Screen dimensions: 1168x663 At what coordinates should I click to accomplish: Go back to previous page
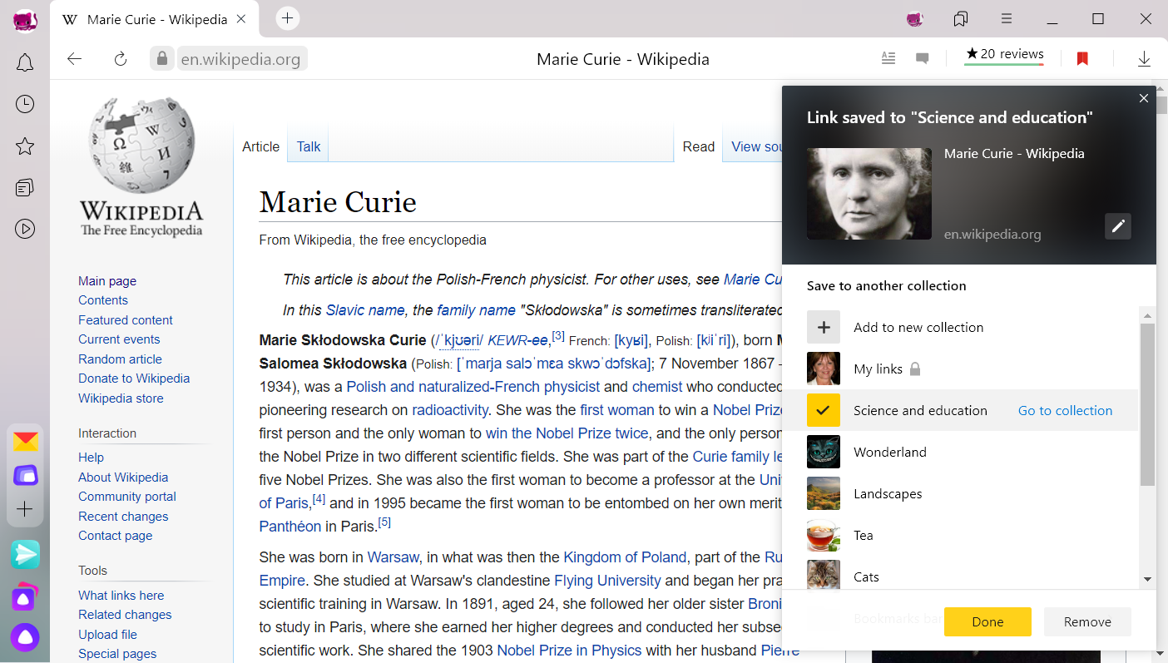pyautogui.click(x=75, y=58)
